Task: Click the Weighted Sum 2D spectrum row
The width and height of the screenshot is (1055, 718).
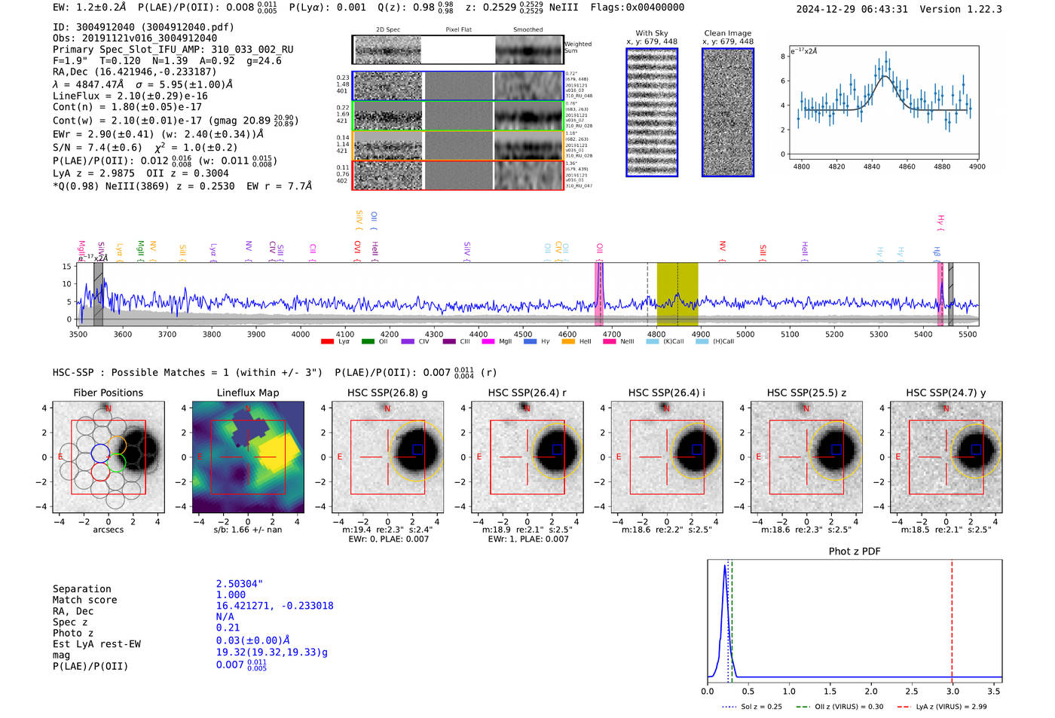Action: click(458, 50)
